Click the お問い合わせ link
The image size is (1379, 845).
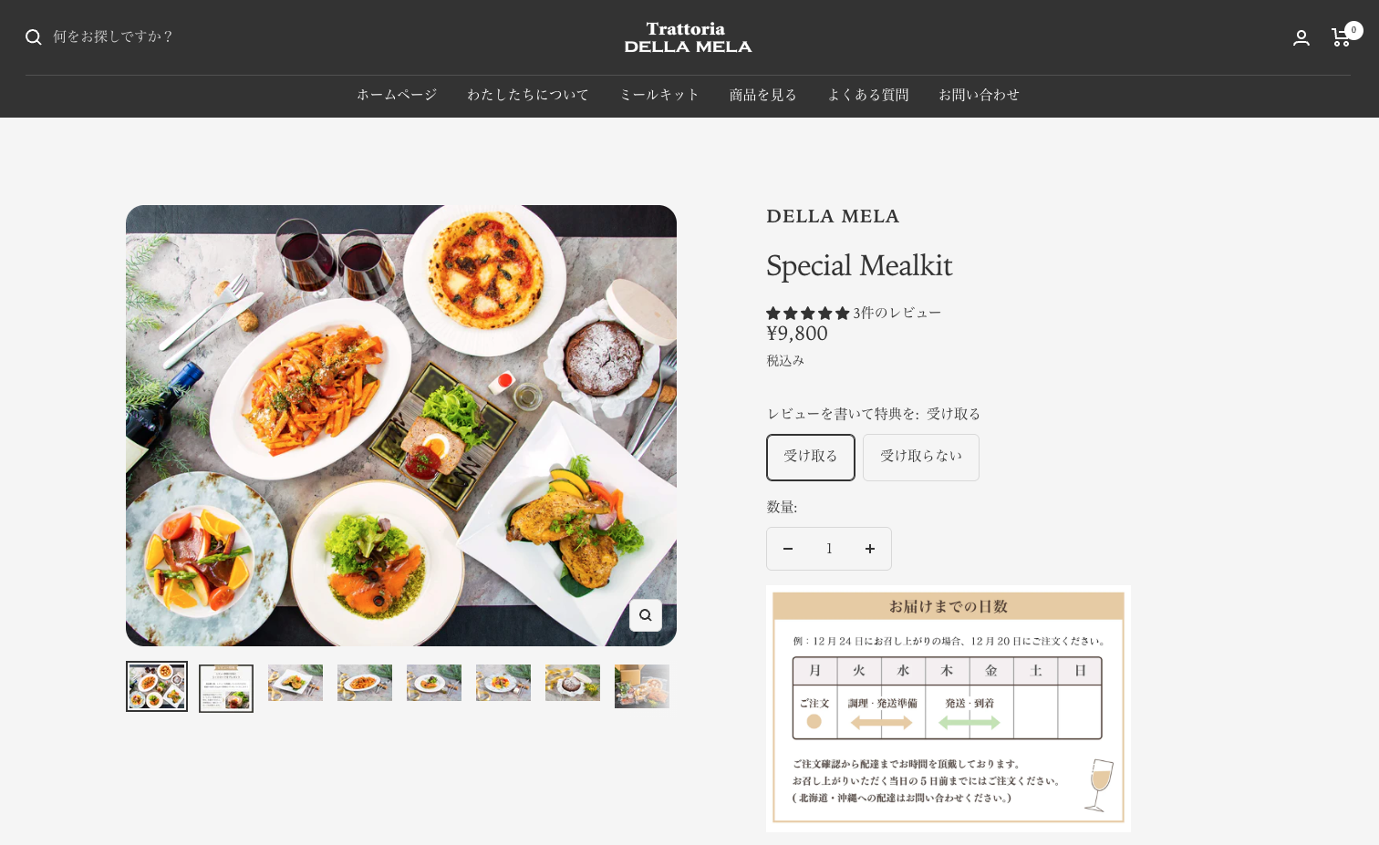pyautogui.click(x=980, y=95)
